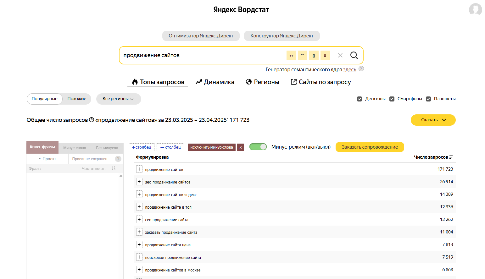Click scroll-up arrow in phrases panel
The height and width of the screenshot is (279, 485).
pyautogui.click(x=121, y=176)
